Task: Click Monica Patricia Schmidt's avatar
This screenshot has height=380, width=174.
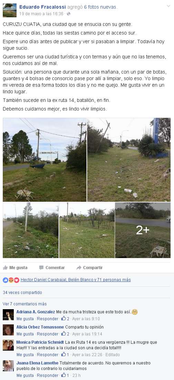Action: (x=8, y=345)
